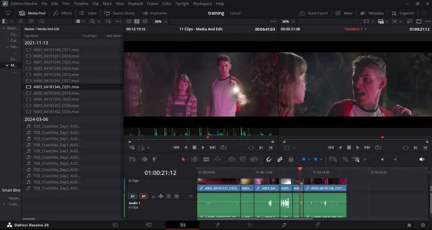The height and width of the screenshot is (230, 432).
Task: Adjust the timeline zoom slider handle
Action: (382, 159)
